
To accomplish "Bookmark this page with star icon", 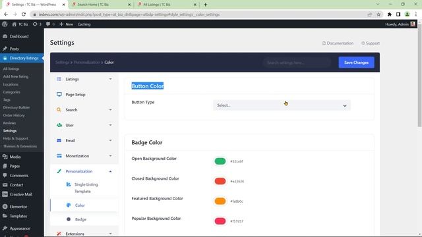I will pos(378,14).
